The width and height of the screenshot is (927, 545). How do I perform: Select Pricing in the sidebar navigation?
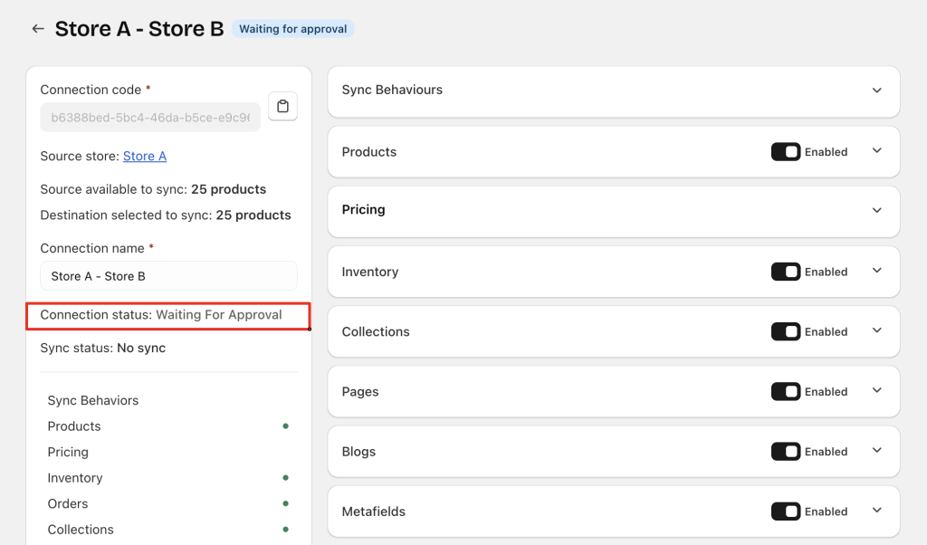point(68,452)
